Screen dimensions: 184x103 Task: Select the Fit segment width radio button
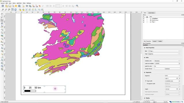click(x=146, y=84)
